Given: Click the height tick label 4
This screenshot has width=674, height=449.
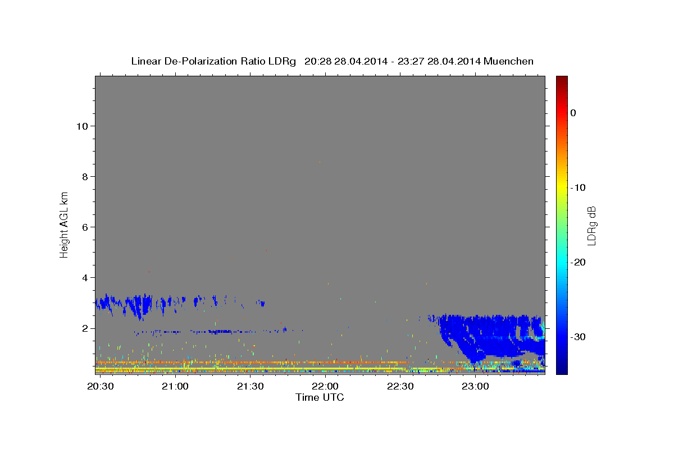Looking at the screenshot, I should (x=85, y=278).
